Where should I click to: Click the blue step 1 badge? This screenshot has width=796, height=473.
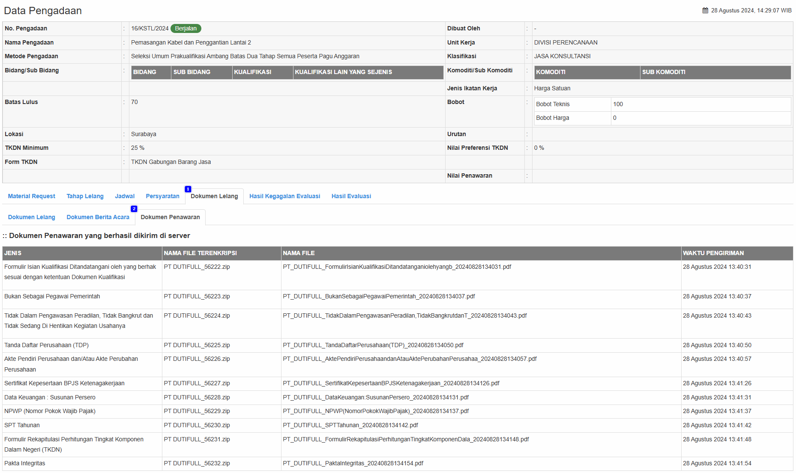188,189
